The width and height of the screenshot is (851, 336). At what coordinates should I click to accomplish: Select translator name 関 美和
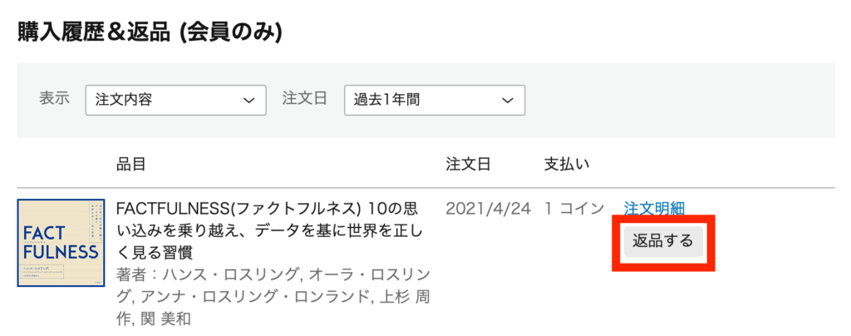click(165, 319)
